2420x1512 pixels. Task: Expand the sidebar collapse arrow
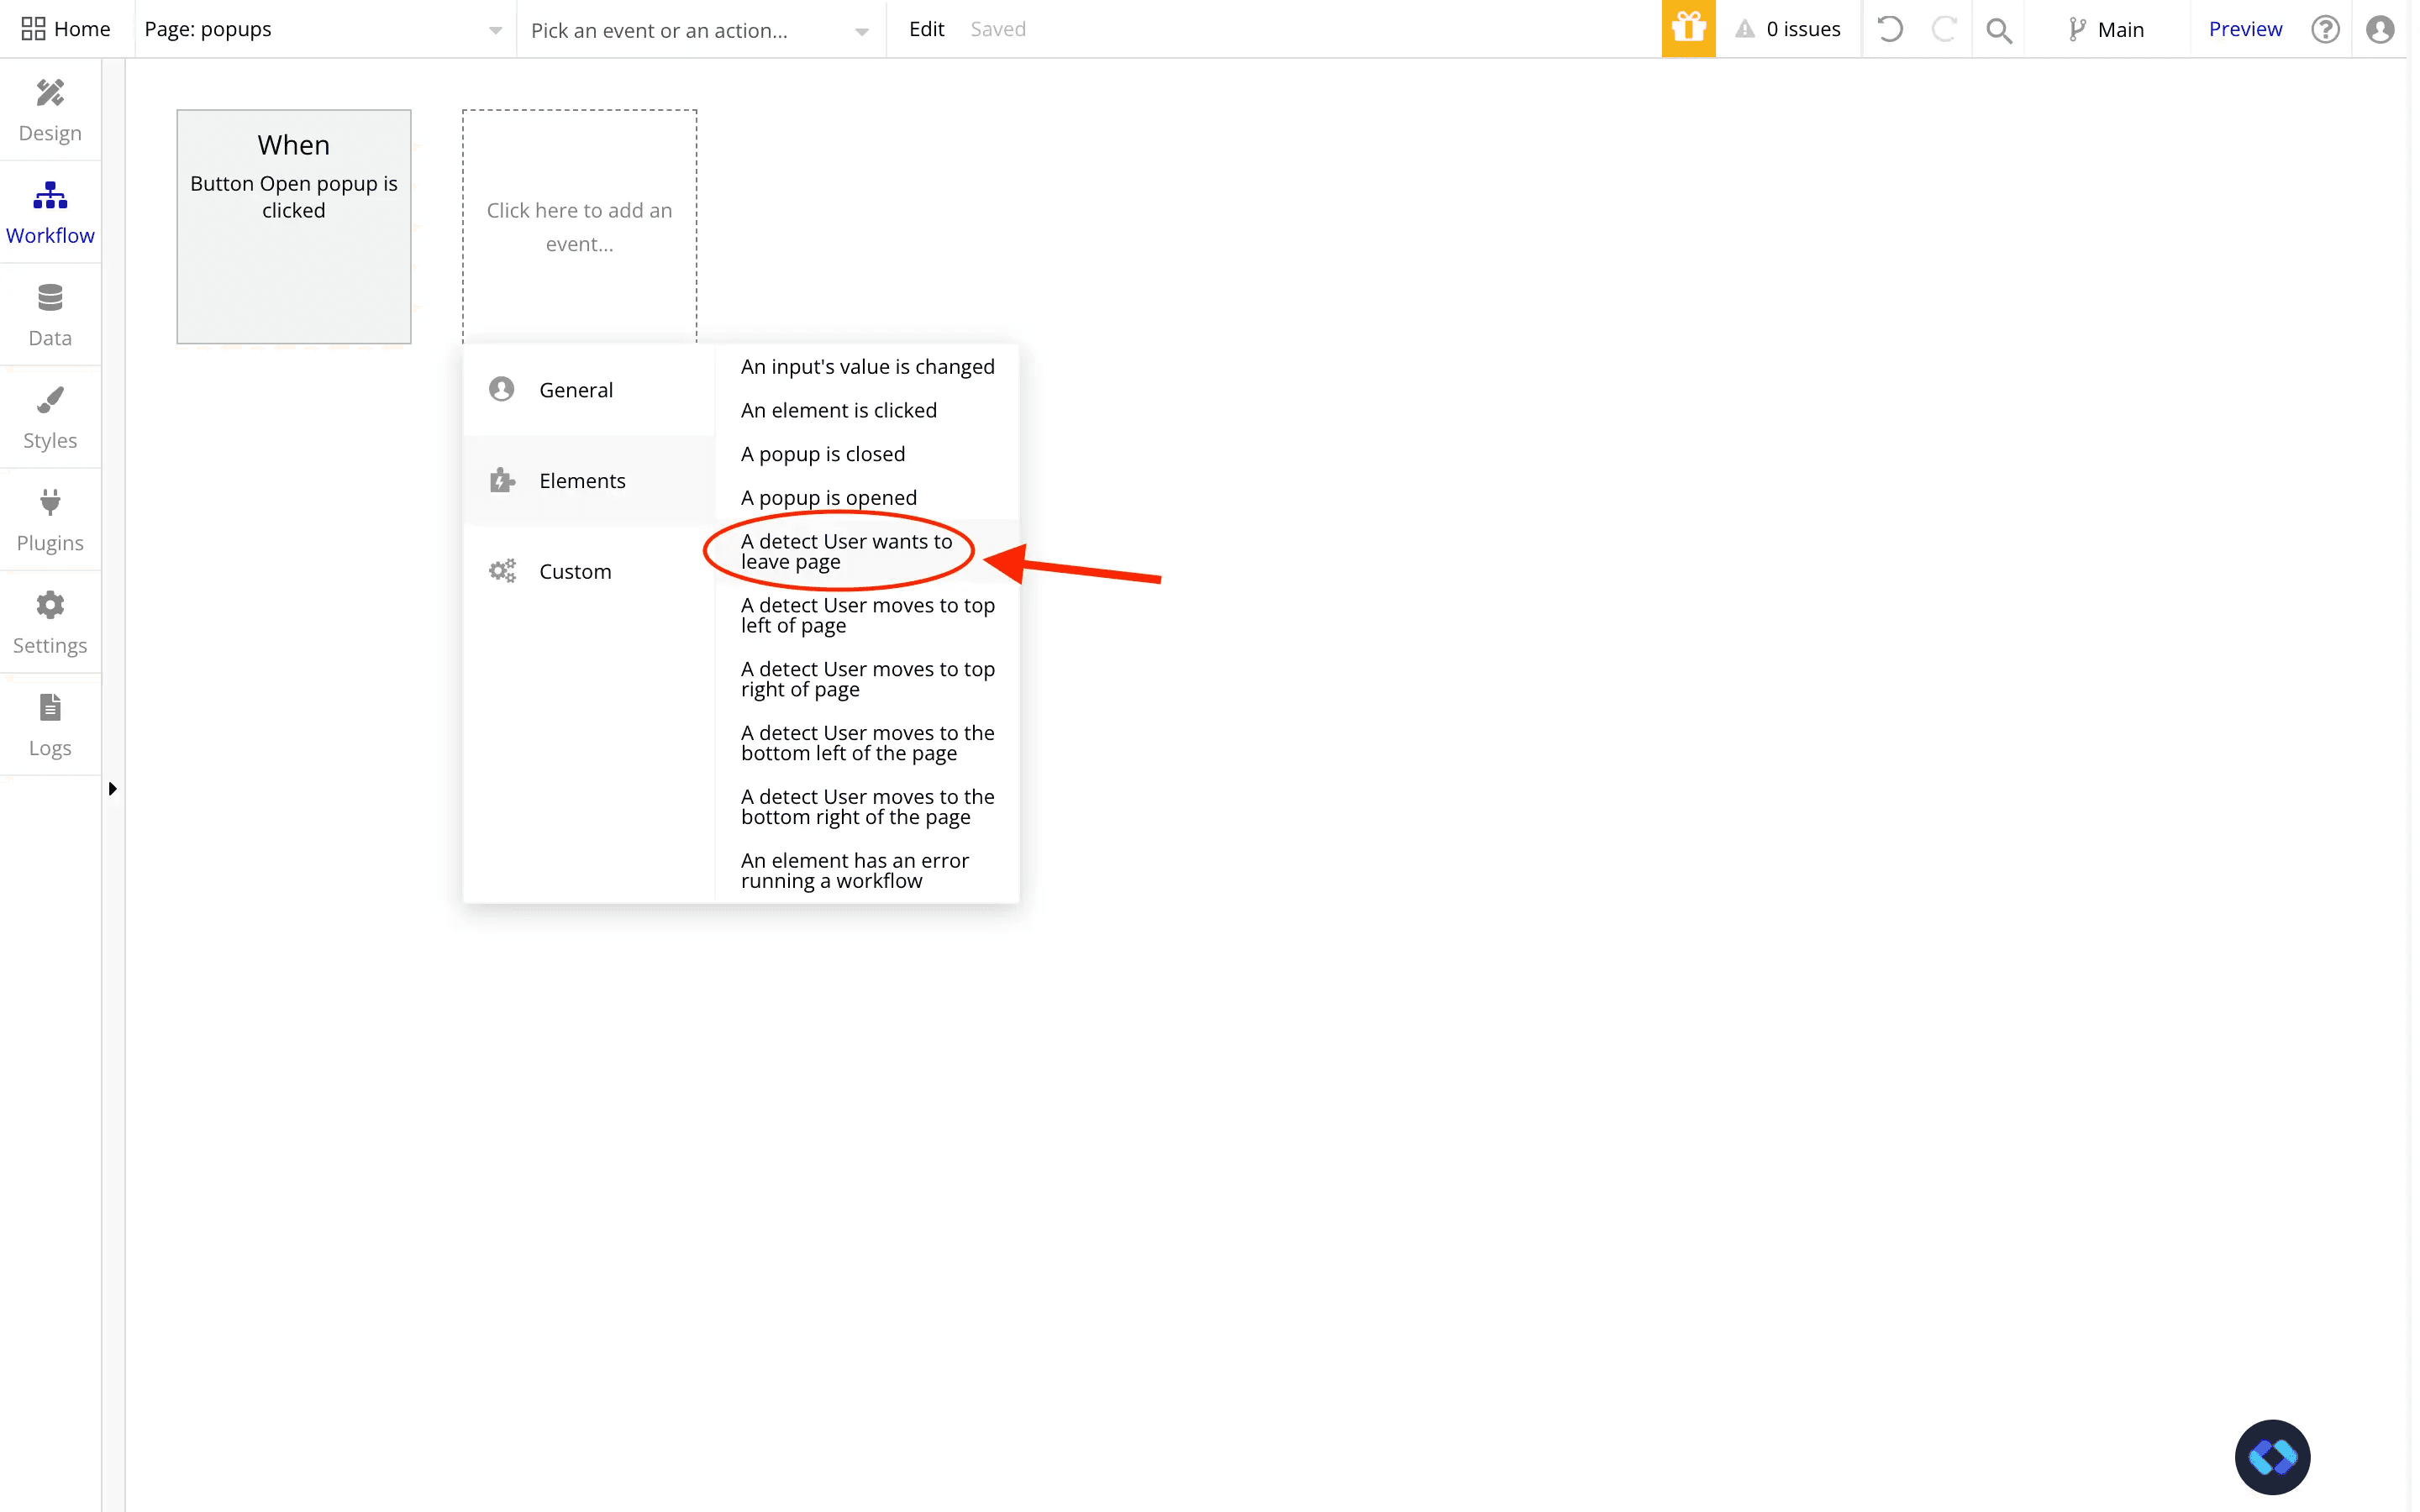pyautogui.click(x=112, y=789)
